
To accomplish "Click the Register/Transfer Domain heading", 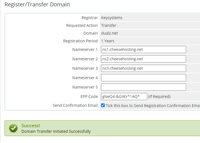I will pos(37,5).
